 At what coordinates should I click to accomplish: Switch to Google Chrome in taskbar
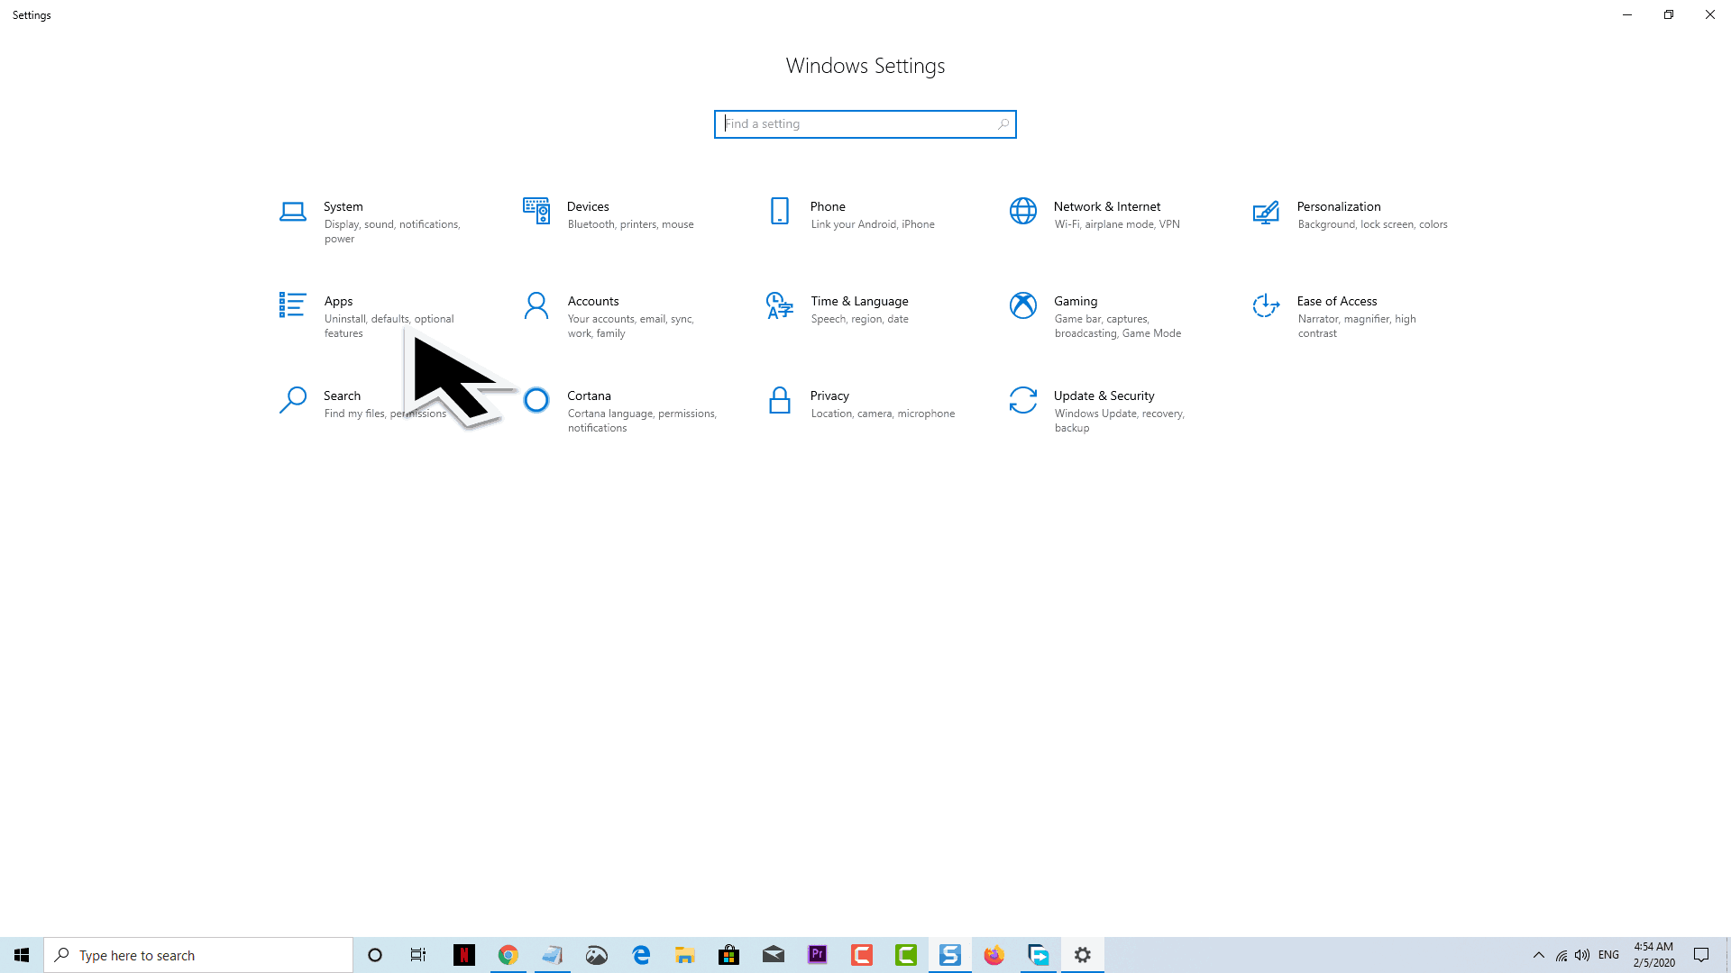[508, 955]
